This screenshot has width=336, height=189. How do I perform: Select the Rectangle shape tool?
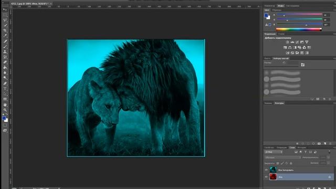(x=5, y=99)
